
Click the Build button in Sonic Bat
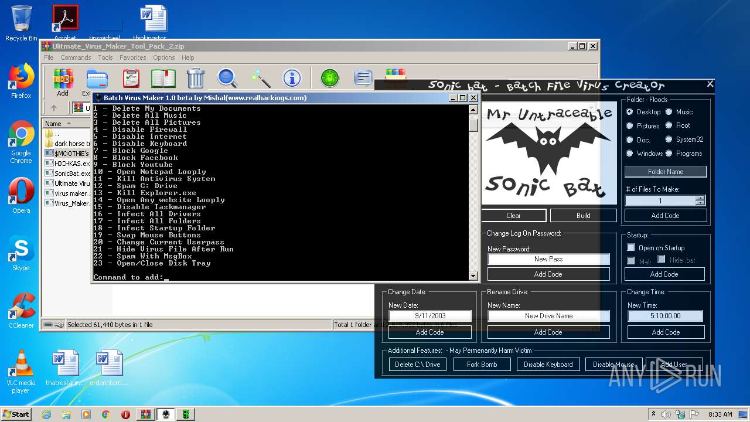pyautogui.click(x=584, y=216)
